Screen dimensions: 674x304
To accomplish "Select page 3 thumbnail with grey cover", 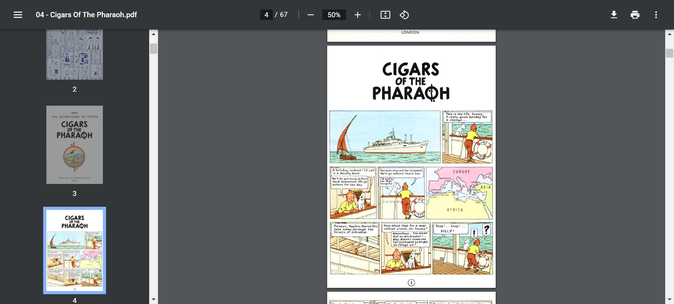I will tap(74, 145).
